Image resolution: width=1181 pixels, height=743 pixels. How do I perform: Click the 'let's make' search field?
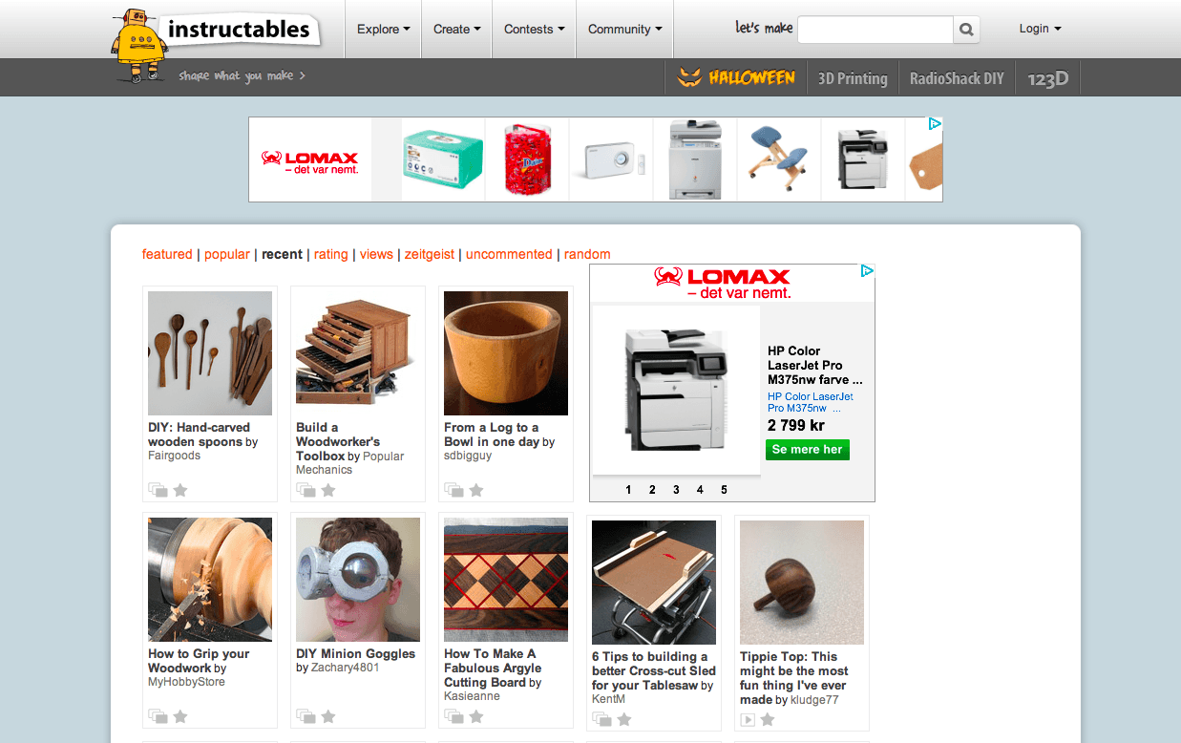(875, 30)
